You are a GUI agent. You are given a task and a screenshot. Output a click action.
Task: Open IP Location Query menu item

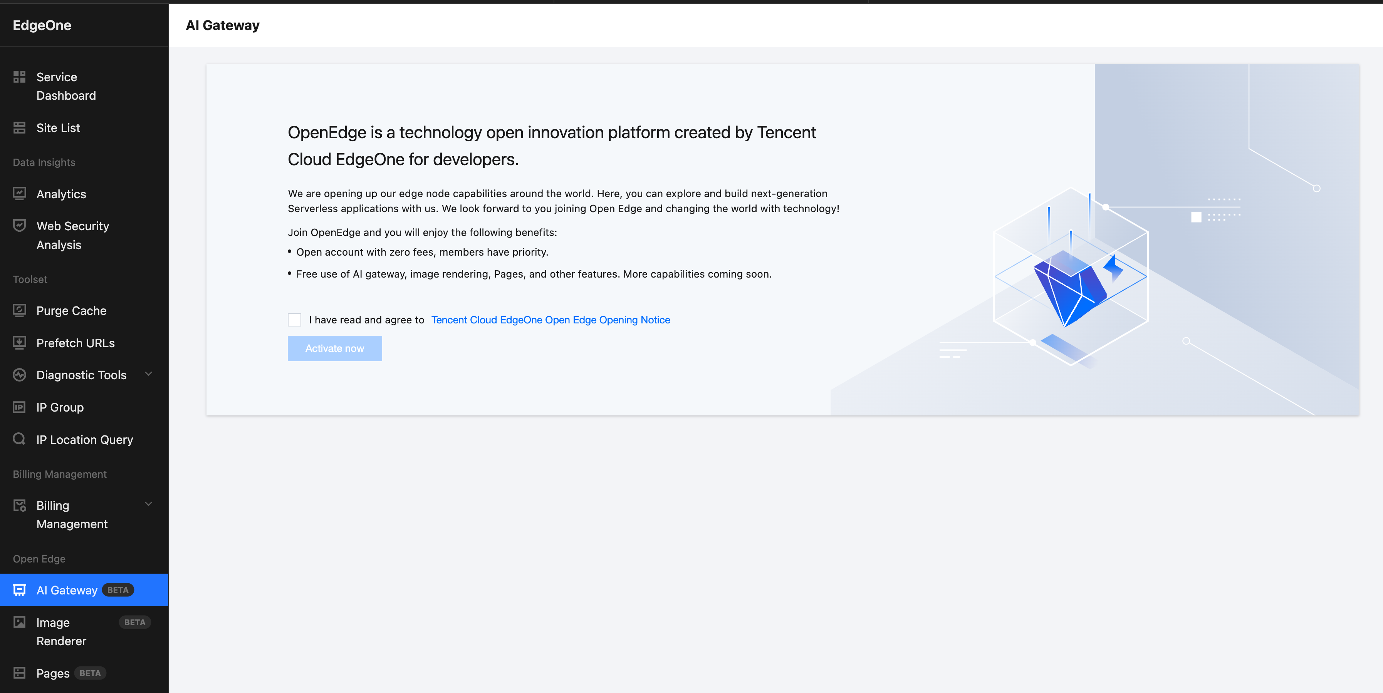84,439
